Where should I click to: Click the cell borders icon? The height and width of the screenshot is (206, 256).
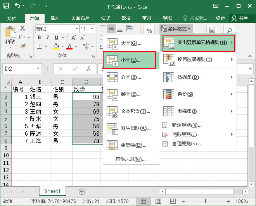click(x=39, y=46)
